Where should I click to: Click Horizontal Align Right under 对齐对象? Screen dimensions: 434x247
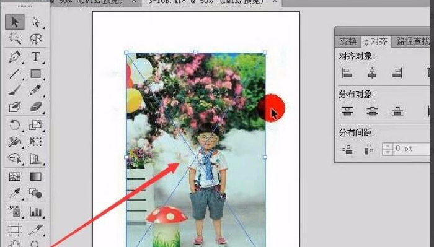397,73
